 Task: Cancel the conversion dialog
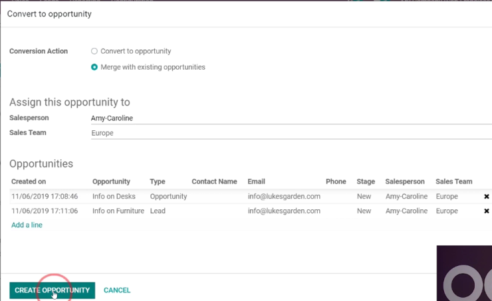(117, 290)
